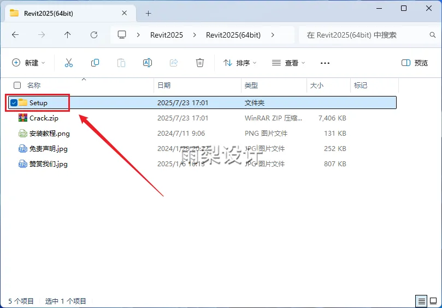
Task: Click the PNG 图片文件 type cell
Action: pyautogui.click(x=266, y=134)
